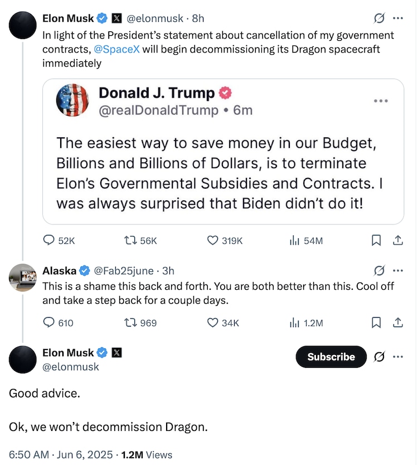
Task: Like the tweet with 319K likes
Action: click(212, 241)
